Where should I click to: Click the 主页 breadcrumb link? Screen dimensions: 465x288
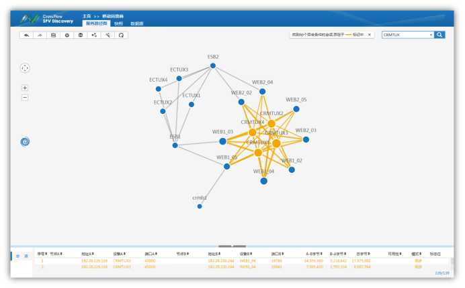(x=86, y=15)
